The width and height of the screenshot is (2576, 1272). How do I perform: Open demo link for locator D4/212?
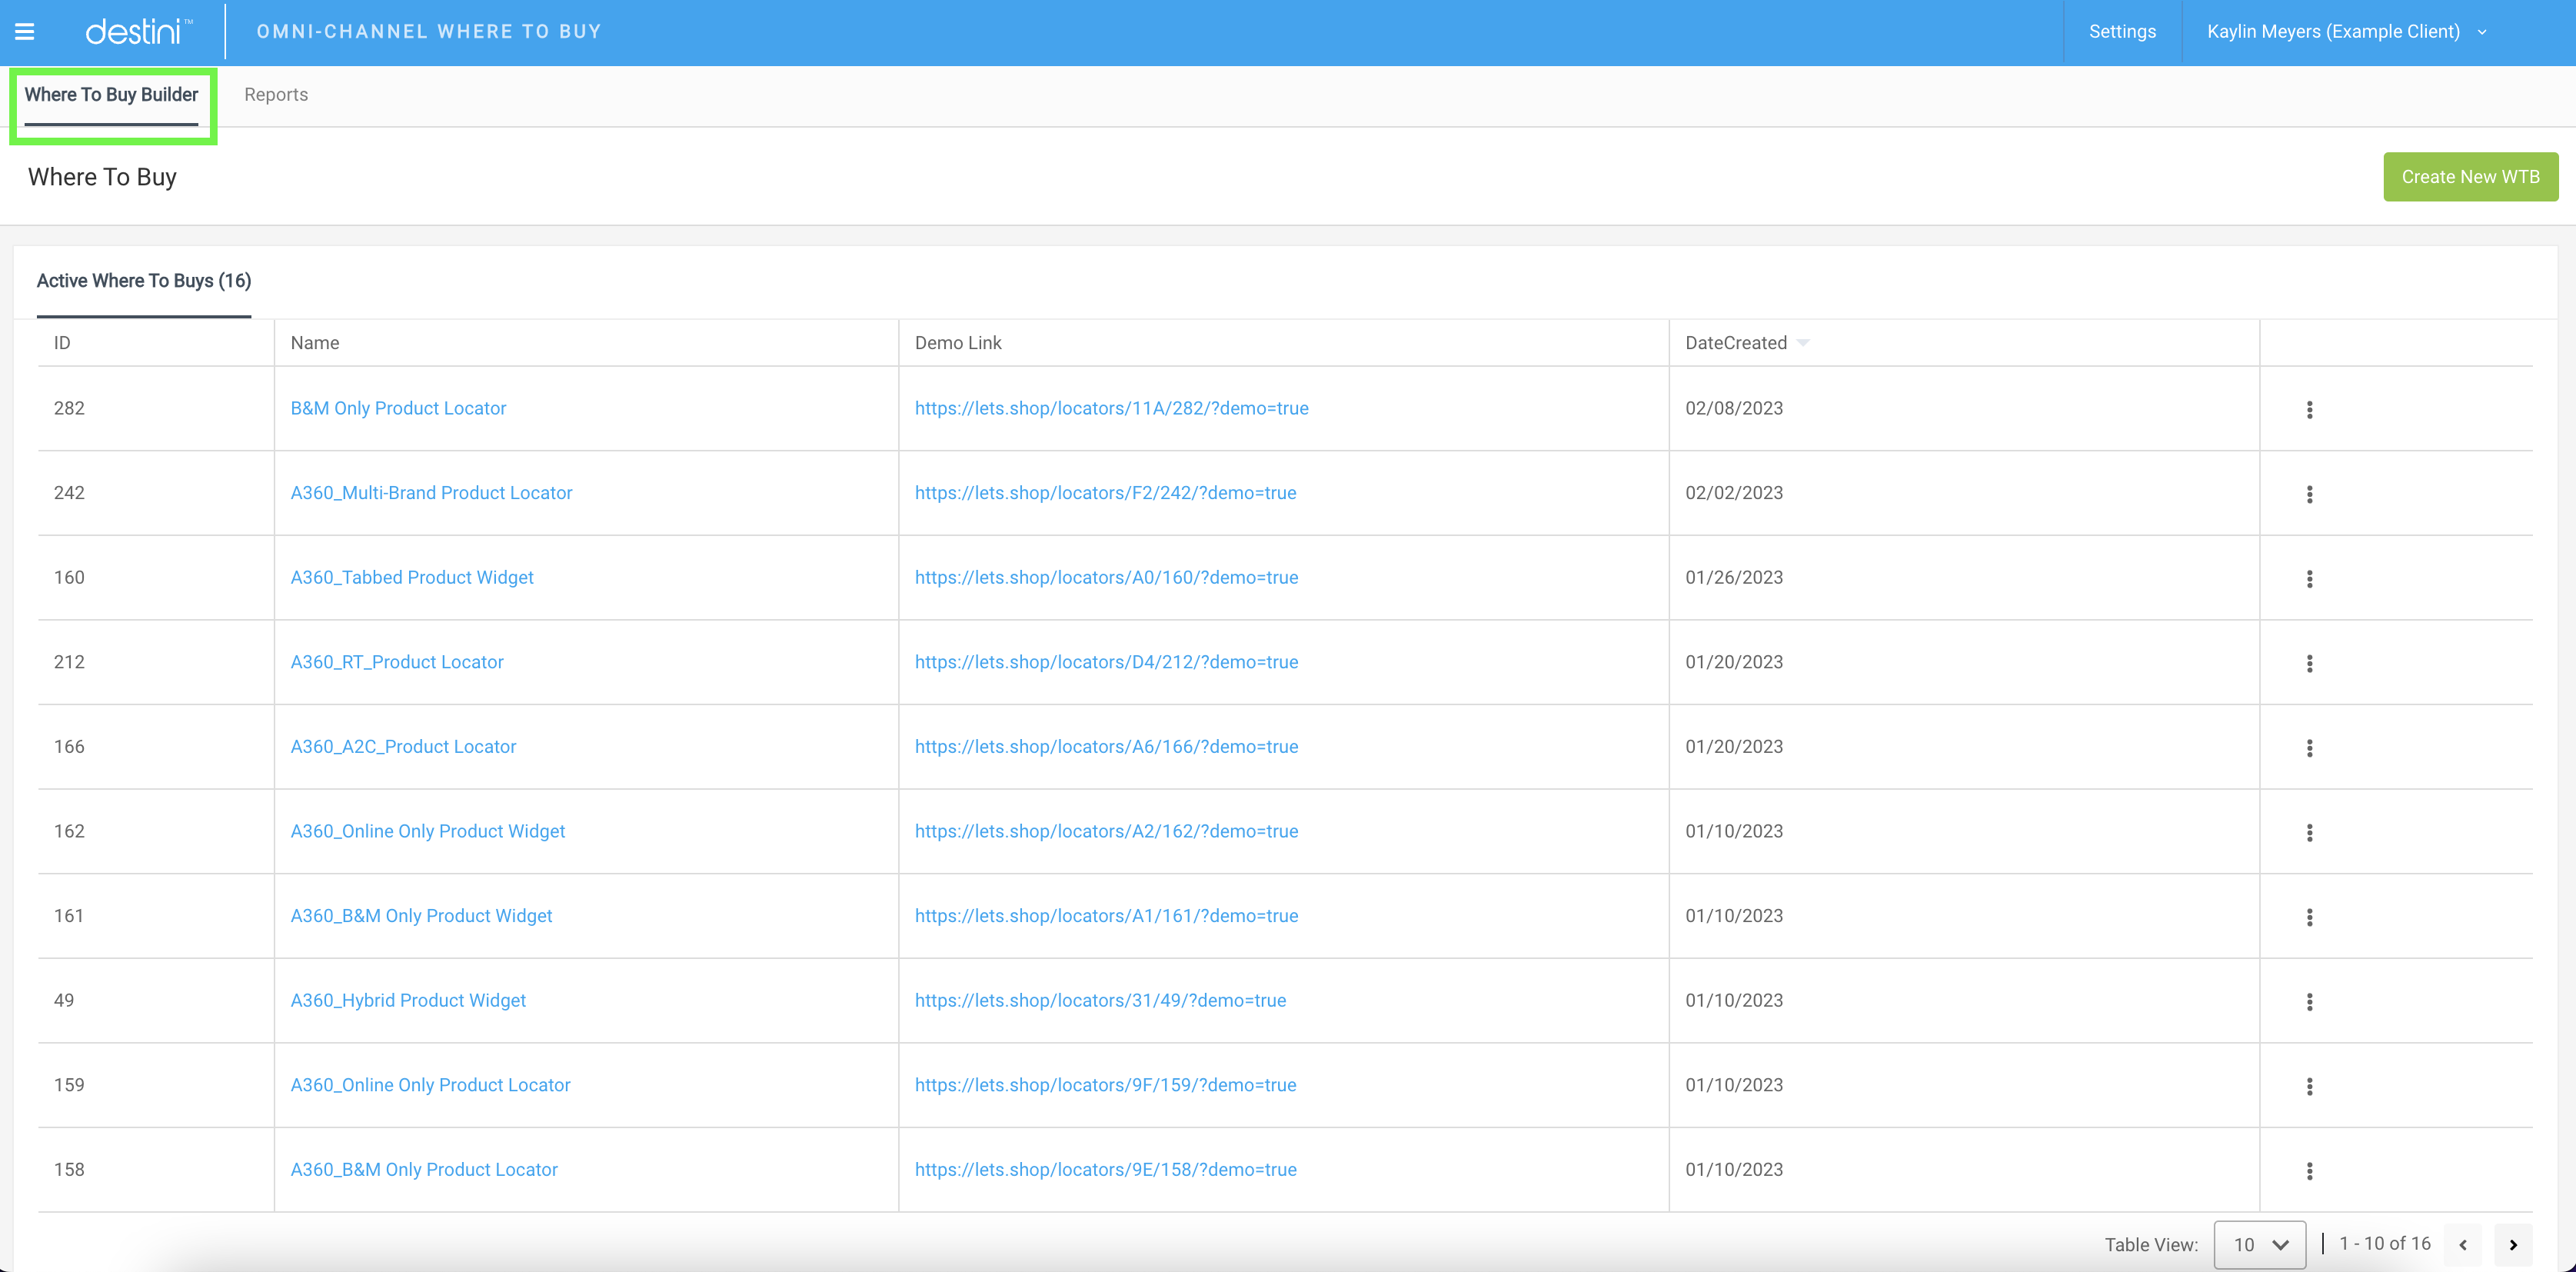[x=1106, y=662]
